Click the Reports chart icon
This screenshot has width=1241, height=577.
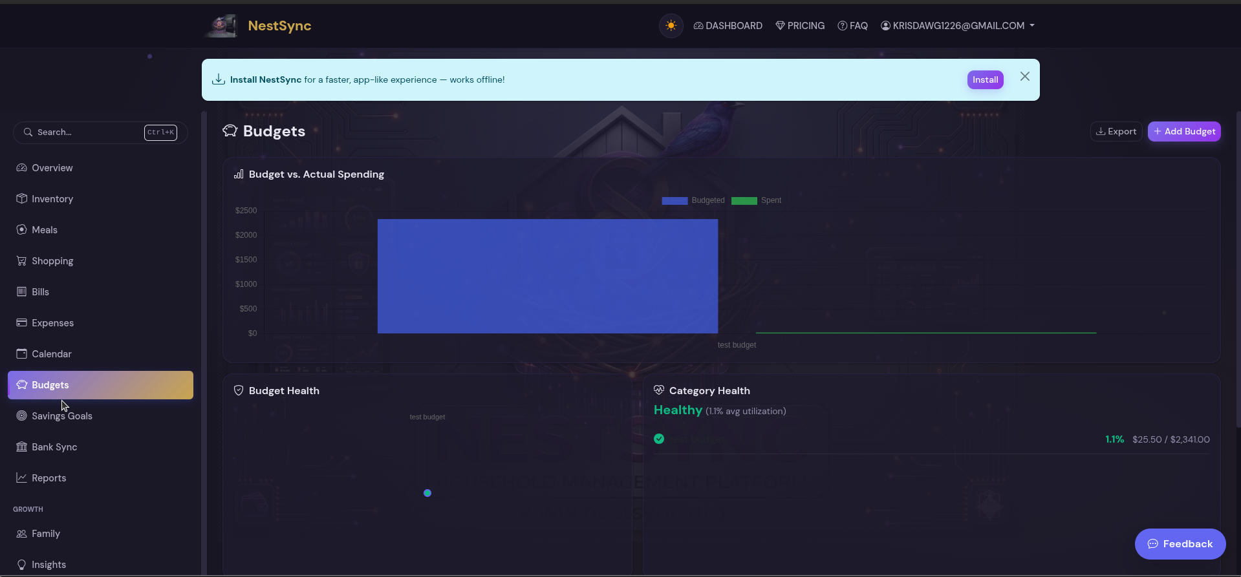point(21,477)
